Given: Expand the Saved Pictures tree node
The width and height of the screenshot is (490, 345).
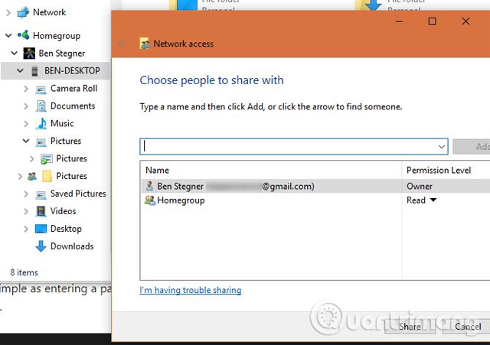Looking at the screenshot, I should point(26,194).
